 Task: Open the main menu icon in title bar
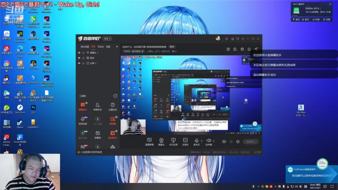tap(243, 39)
